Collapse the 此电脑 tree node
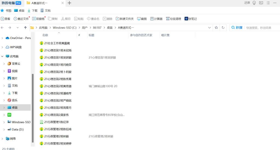Viewport: 280px width, 150px height. [2, 56]
